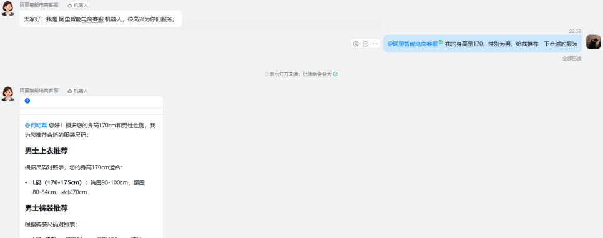Open the bot avatar beside the greeting message
Viewport: 603px width, 238px height.
pos(7,9)
